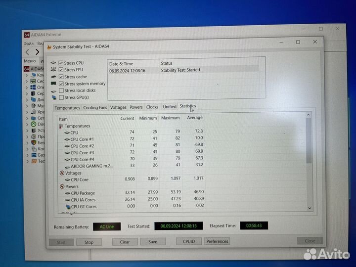Click the chip icon of CPU Core #4 row
The height and width of the screenshot is (267, 356).
tap(67, 160)
